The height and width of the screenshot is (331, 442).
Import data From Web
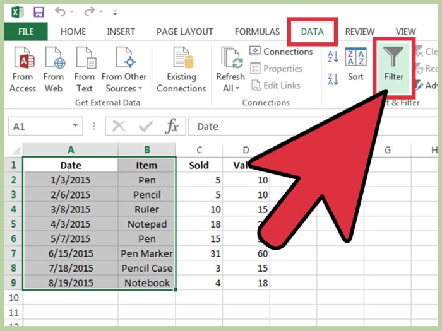click(x=54, y=69)
